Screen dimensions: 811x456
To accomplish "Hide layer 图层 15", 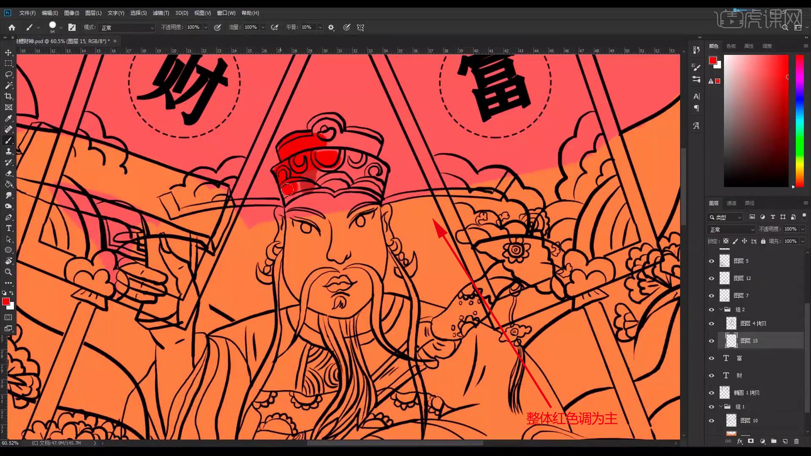I will point(712,341).
